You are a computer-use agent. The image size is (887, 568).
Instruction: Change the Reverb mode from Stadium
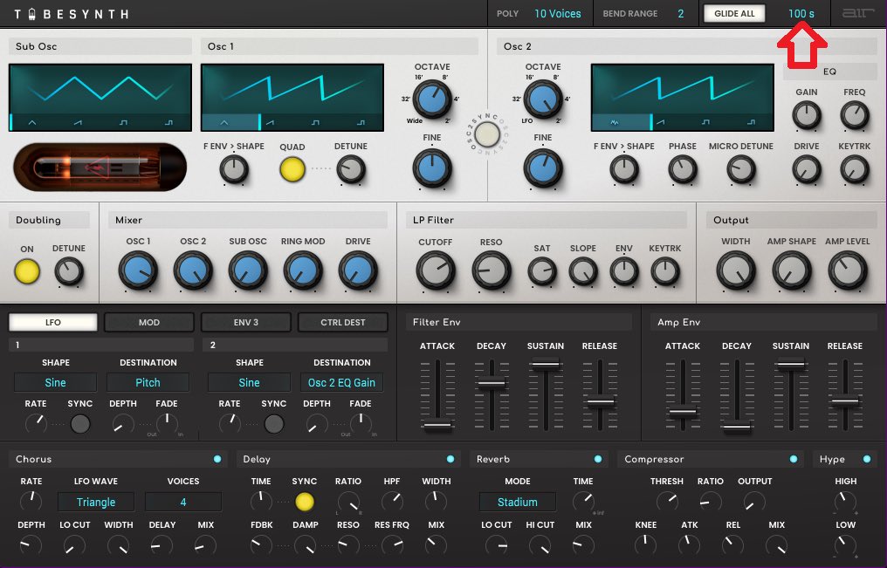[517, 502]
